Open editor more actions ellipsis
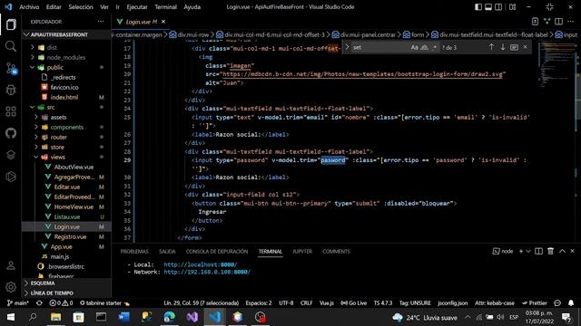This screenshot has height=326, width=581. click(x=571, y=22)
